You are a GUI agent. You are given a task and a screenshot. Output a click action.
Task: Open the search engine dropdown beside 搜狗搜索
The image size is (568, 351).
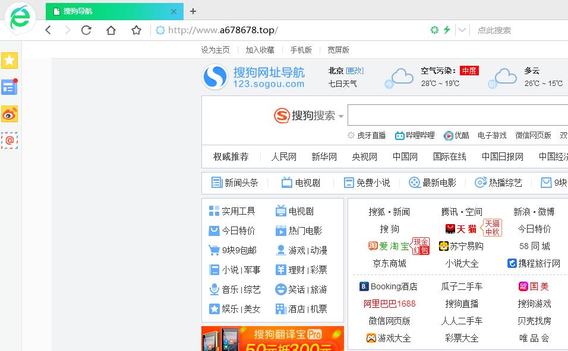point(342,116)
